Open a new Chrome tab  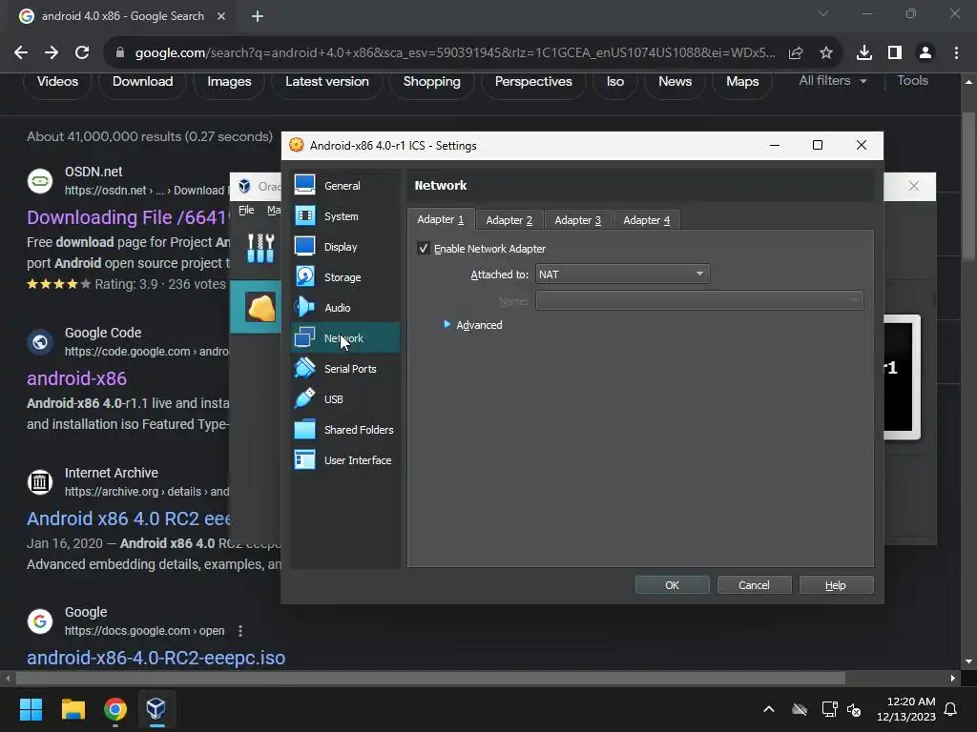[258, 16]
